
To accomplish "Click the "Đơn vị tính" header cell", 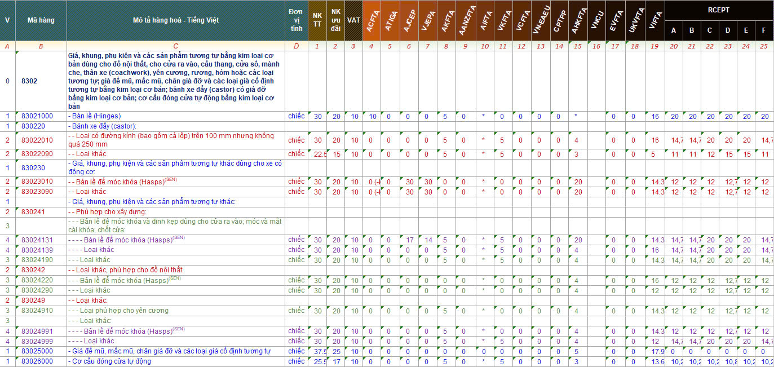I will pyautogui.click(x=296, y=20).
